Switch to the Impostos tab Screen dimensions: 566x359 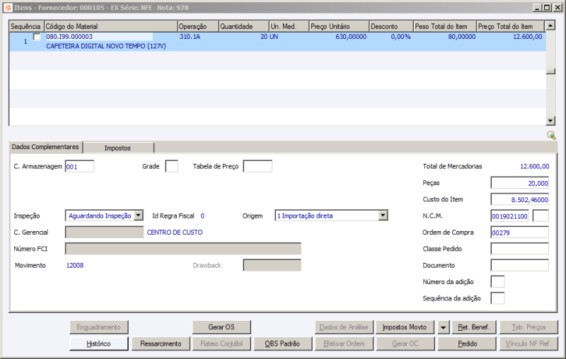(x=117, y=148)
